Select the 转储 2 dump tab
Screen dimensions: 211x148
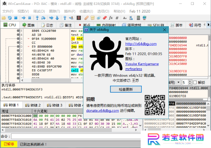tap(33, 105)
